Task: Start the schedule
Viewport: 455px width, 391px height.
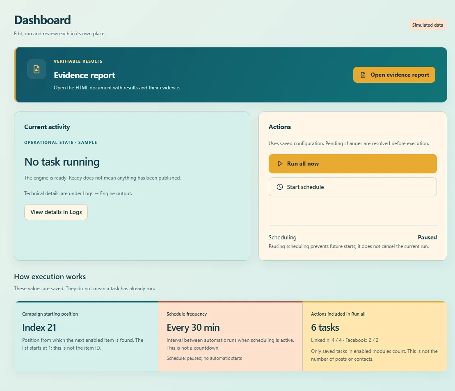Action: [352, 187]
